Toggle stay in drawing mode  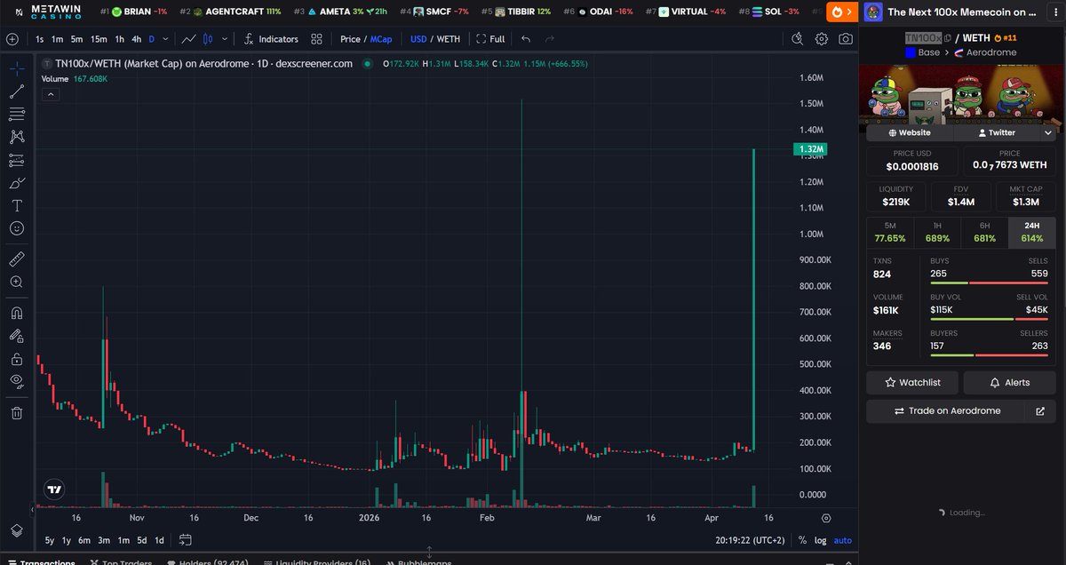click(x=17, y=336)
